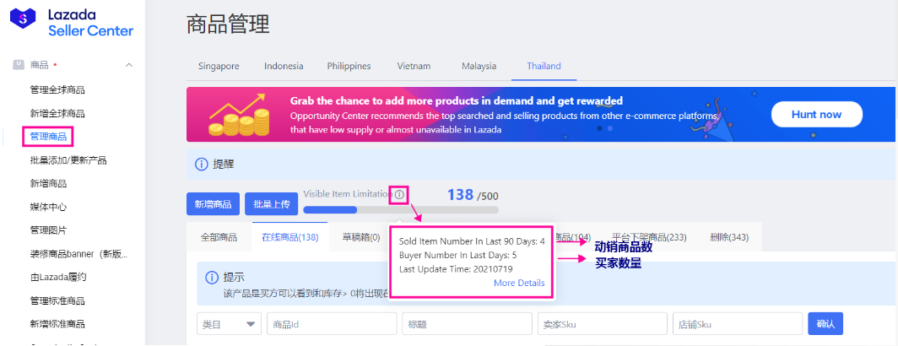Focus the 店铺Sku search field
Viewport: 898px width, 346px height.
[x=738, y=324]
